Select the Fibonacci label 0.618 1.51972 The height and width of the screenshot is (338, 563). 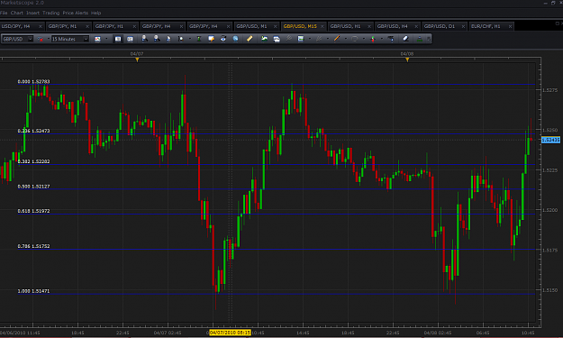click(x=33, y=211)
